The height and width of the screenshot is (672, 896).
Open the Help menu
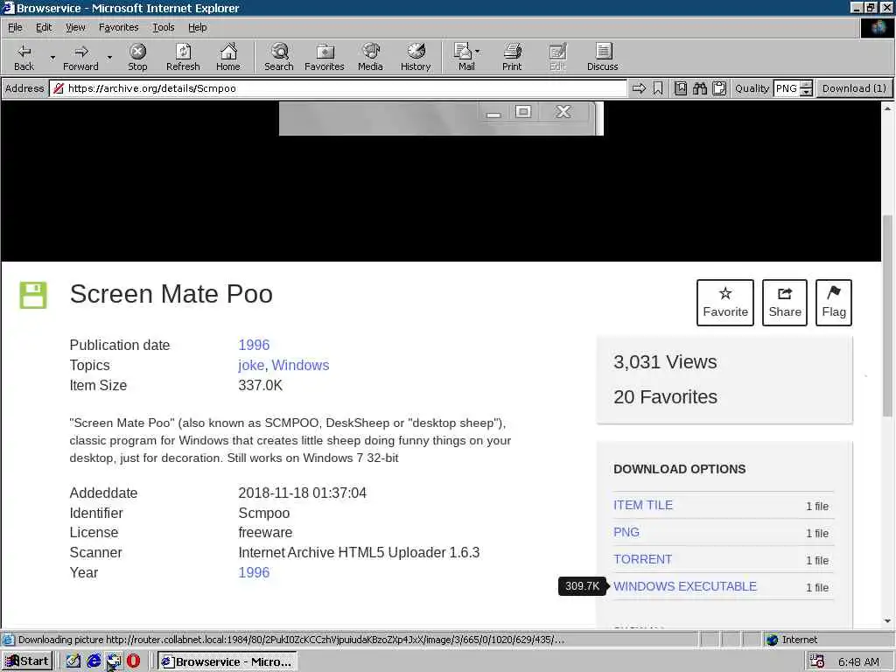[x=197, y=27]
